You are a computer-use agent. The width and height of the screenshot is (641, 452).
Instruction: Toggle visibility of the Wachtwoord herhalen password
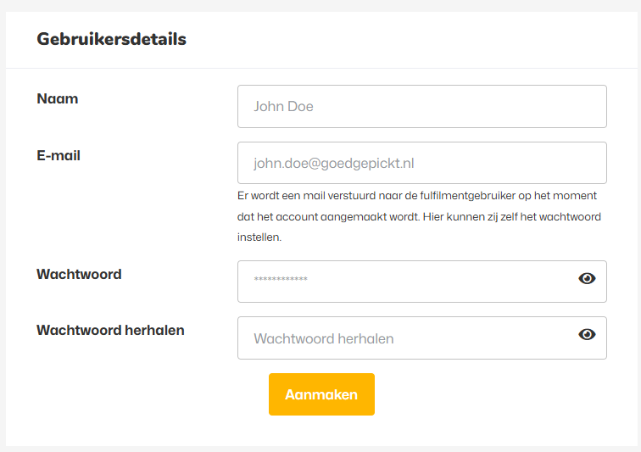tap(587, 335)
